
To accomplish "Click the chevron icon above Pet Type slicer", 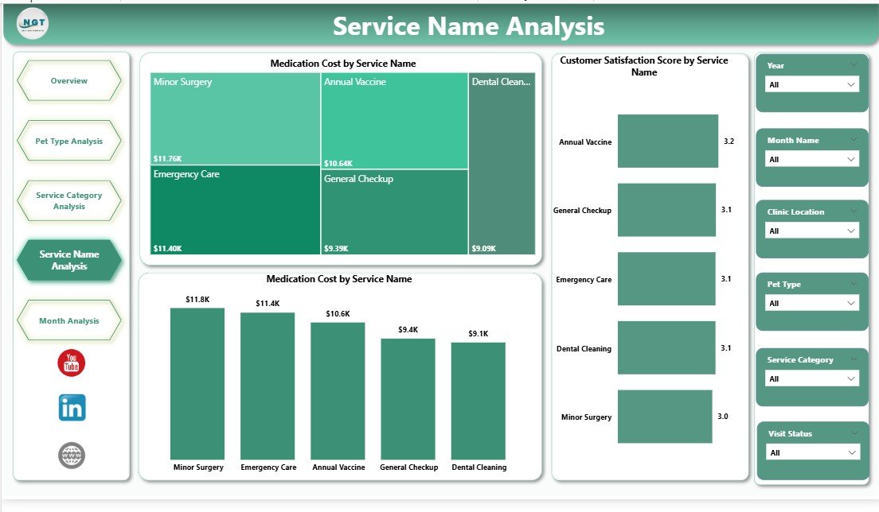I will 854,283.
